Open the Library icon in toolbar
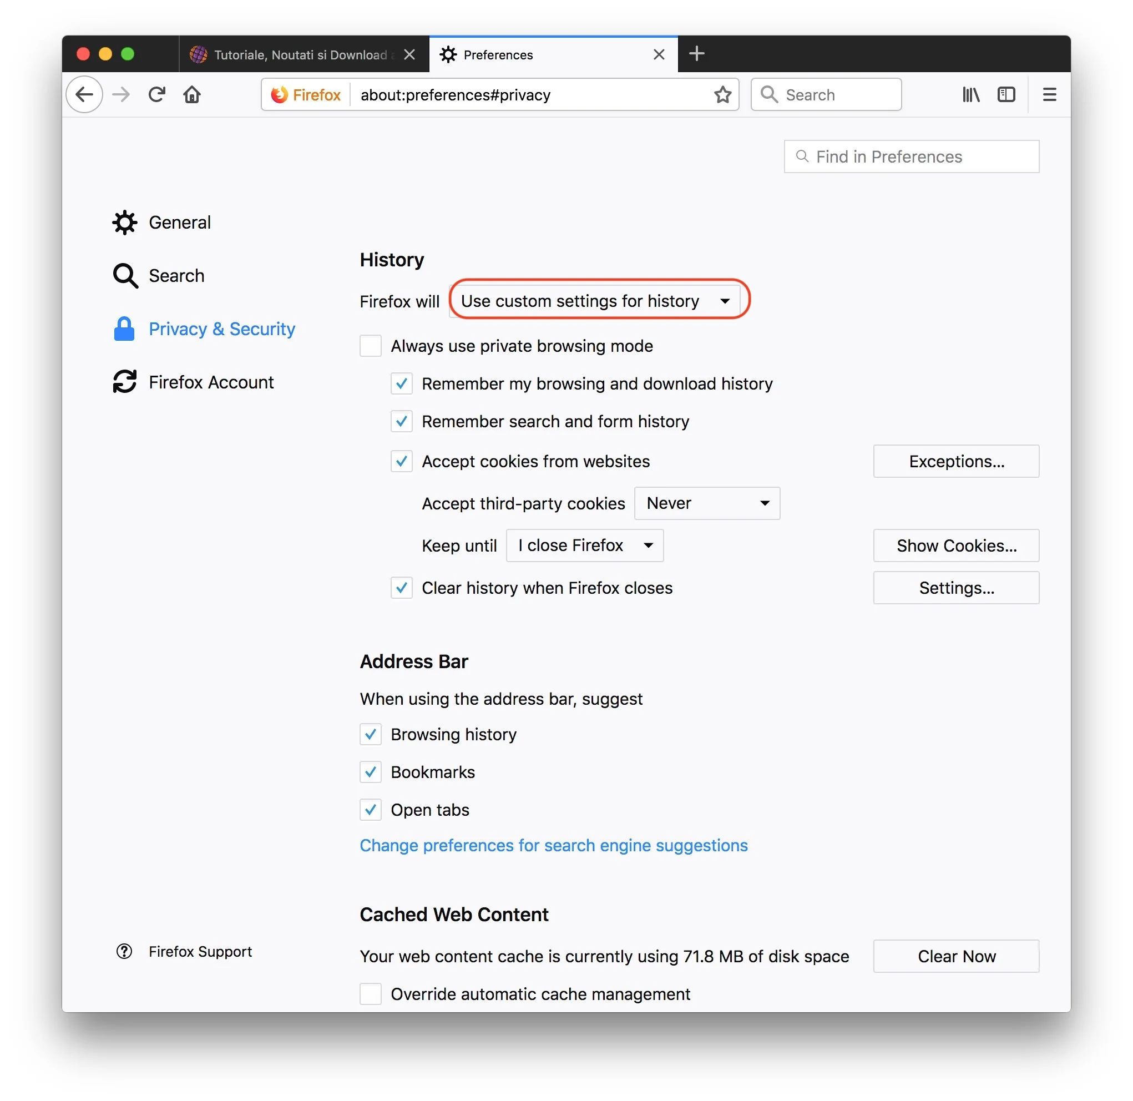This screenshot has height=1101, width=1133. coord(970,94)
